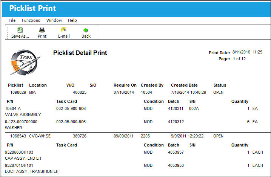
Task: Select location MIA
Action: (x=32, y=92)
